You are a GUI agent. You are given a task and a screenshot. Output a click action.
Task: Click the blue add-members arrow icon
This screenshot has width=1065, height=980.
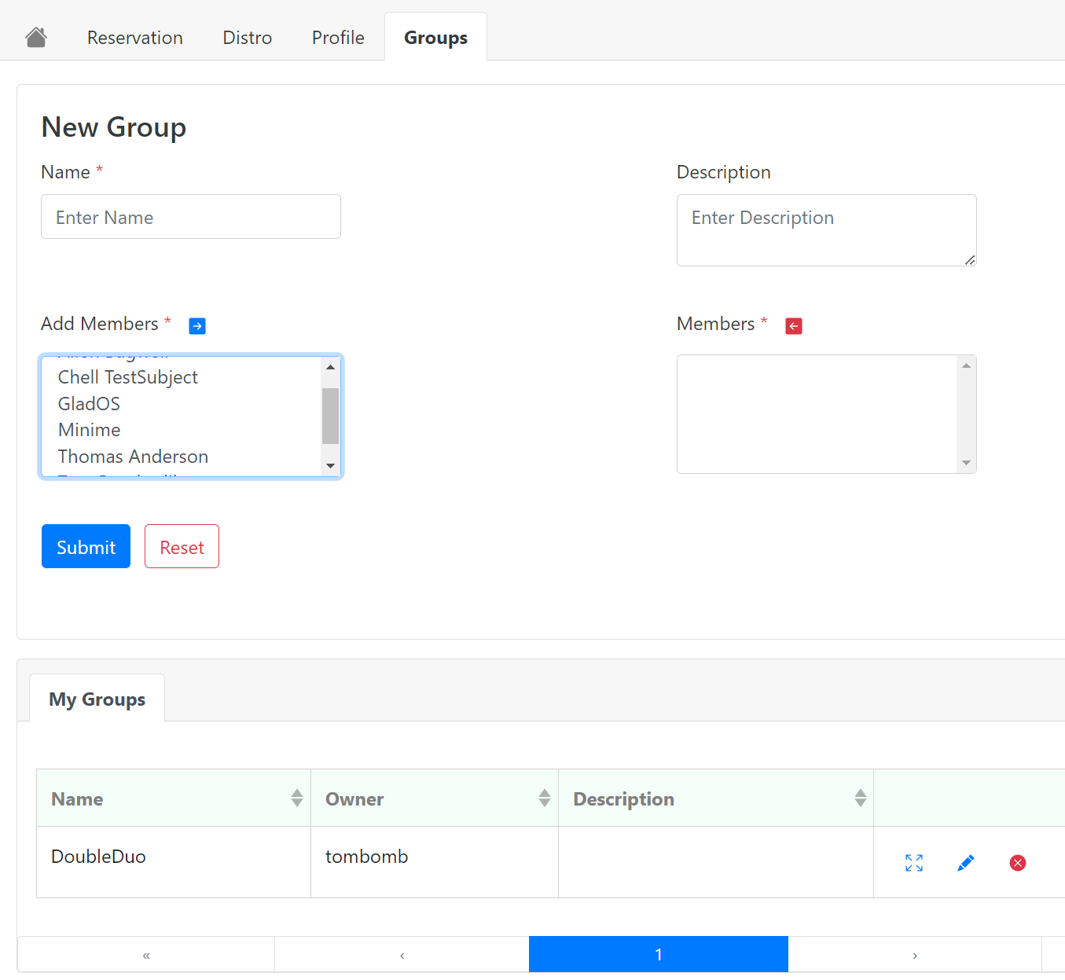197,325
